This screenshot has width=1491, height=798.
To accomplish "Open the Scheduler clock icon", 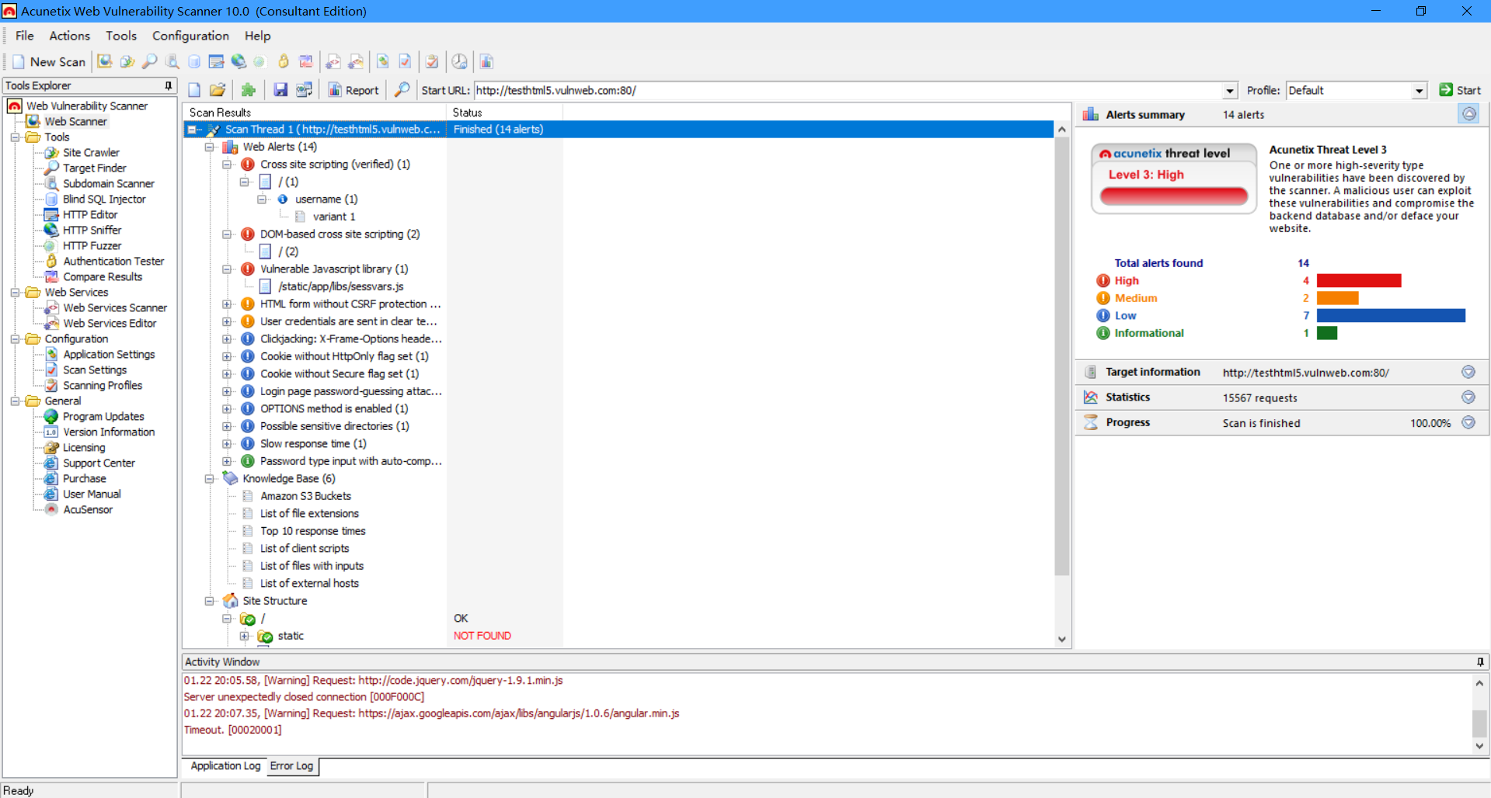I will pyautogui.click(x=460, y=62).
